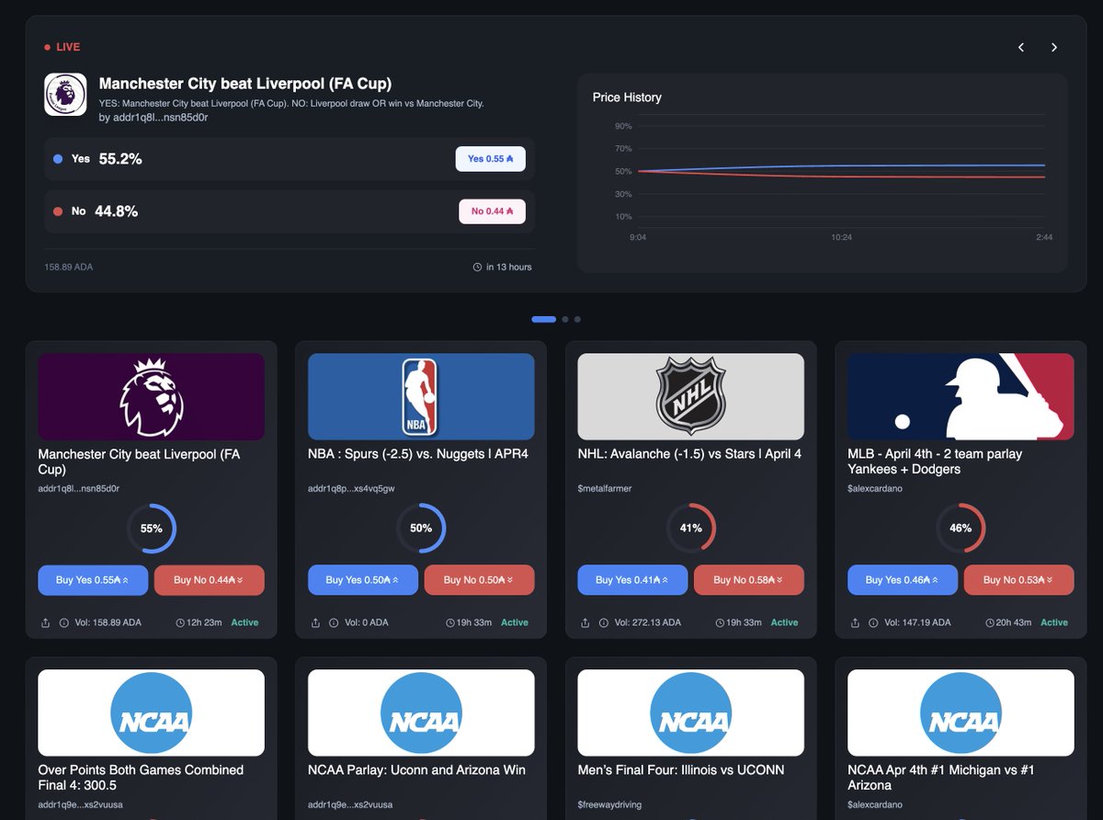Click address addr1q8p...xs4vq5gw on NBA card
Screen dimensions: 1103x820
[x=351, y=489]
